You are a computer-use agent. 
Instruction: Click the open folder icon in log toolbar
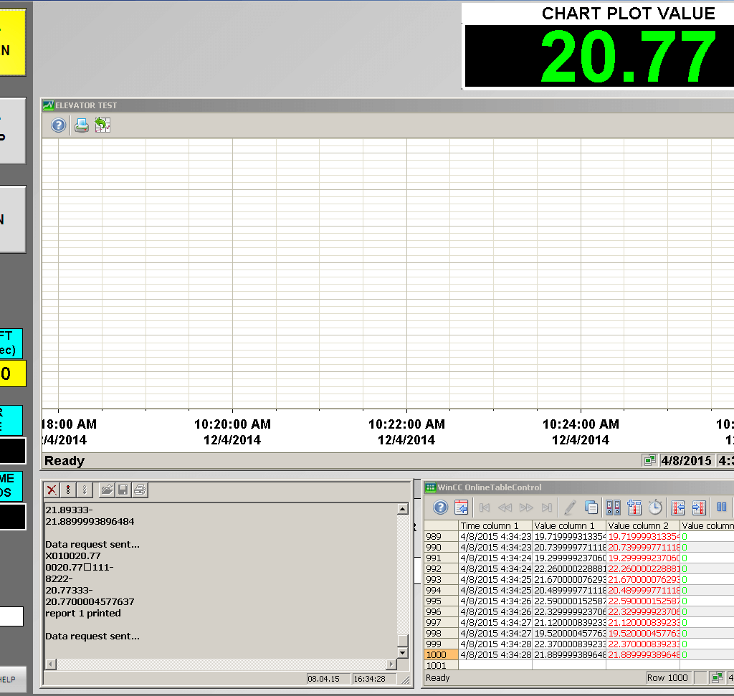[x=108, y=490]
